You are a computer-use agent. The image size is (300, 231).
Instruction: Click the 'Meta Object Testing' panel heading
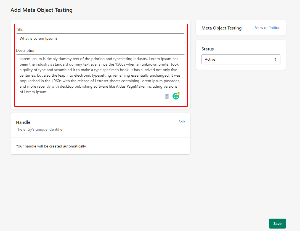pos(221,28)
